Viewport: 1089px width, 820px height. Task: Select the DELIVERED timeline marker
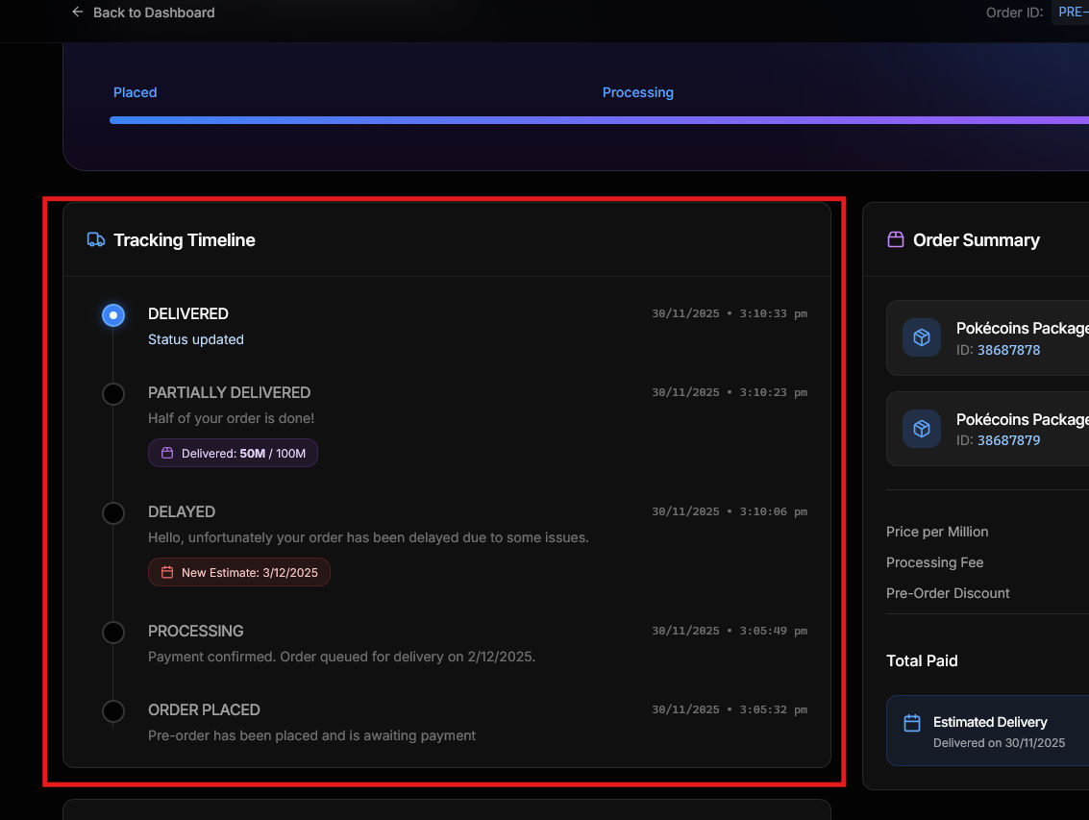pyautogui.click(x=113, y=315)
